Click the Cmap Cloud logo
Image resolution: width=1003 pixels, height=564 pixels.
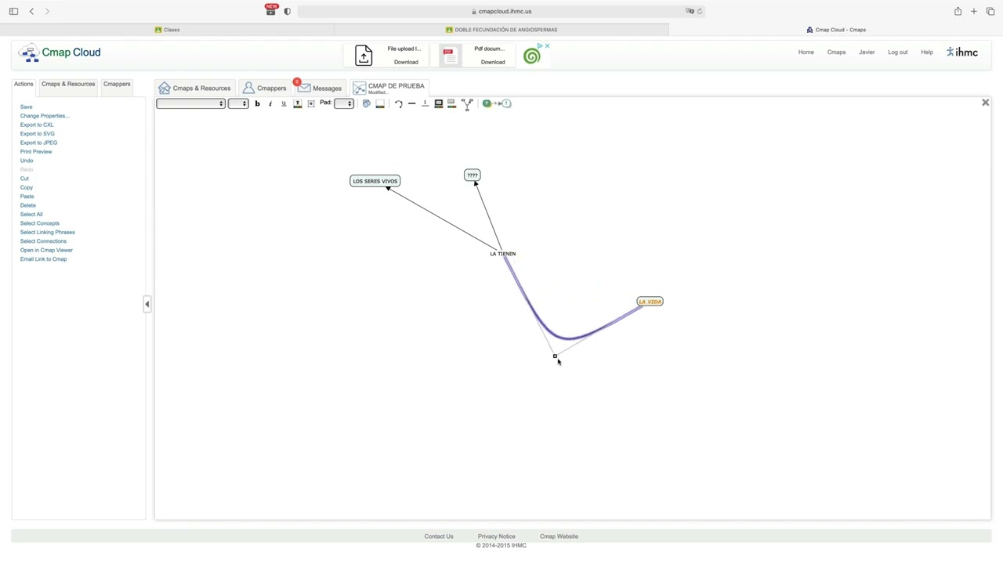point(60,53)
